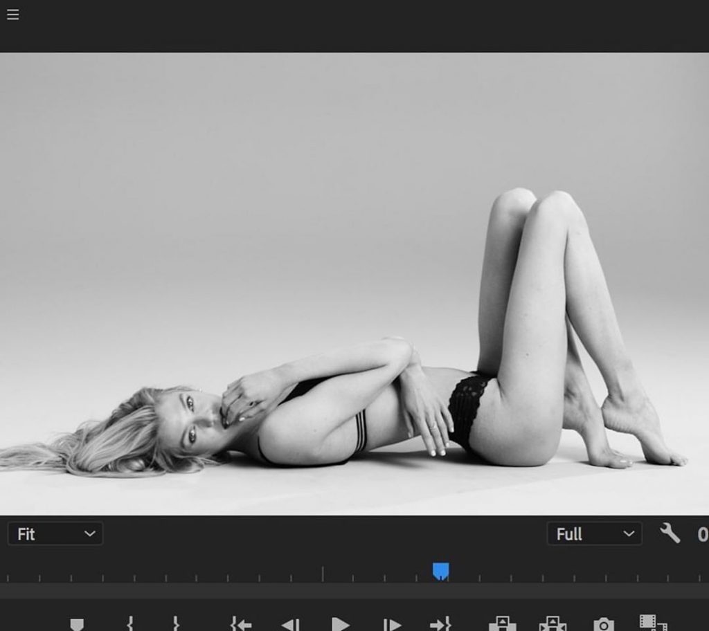Click the timecode display
Image resolution: width=709 pixels, height=631 pixels.
pyautogui.click(x=703, y=534)
